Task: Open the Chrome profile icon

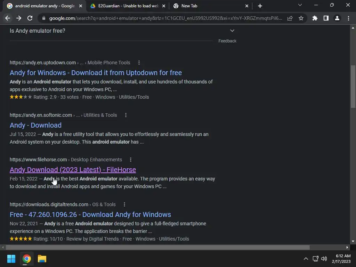Action: 337,18
